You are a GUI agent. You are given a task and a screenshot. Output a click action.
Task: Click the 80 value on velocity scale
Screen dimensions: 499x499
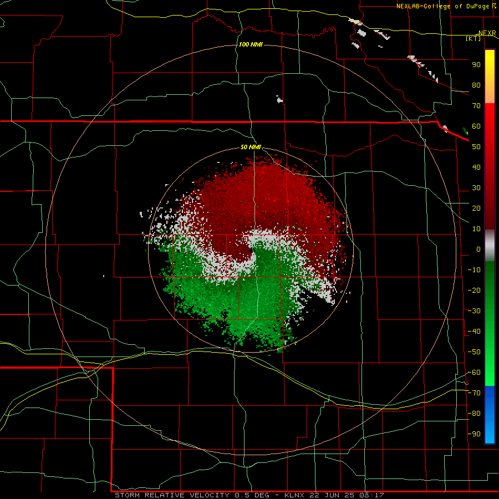tap(476, 85)
